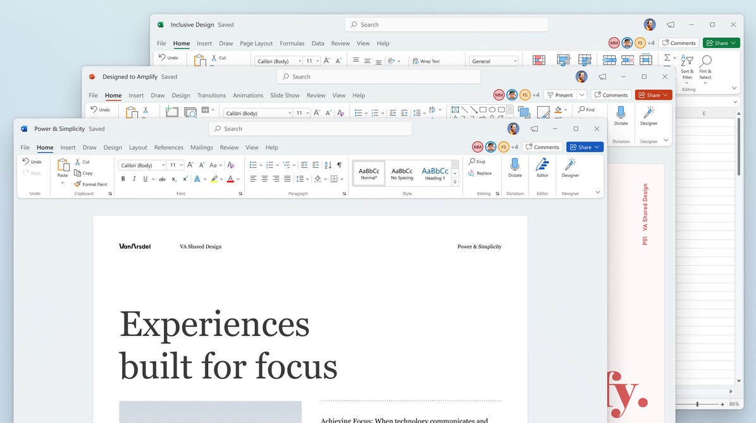The width and height of the screenshot is (756, 423).
Task: Click the Replace button in Editing group
Action: [x=484, y=173]
